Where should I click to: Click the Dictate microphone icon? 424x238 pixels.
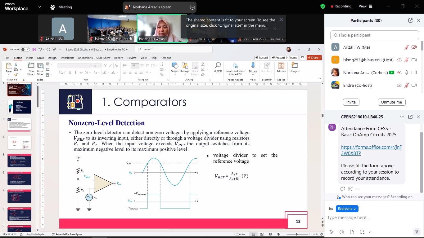pyautogui.click(x=253, y=65)
